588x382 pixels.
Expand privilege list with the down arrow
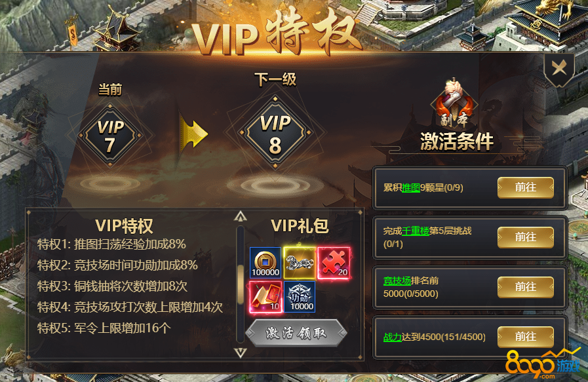click(241, 353)
